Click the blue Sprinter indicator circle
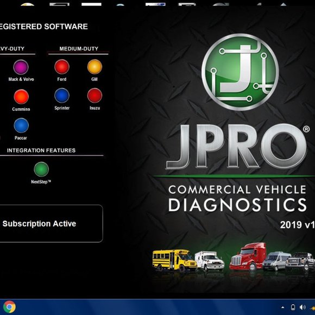 [62, 96]
